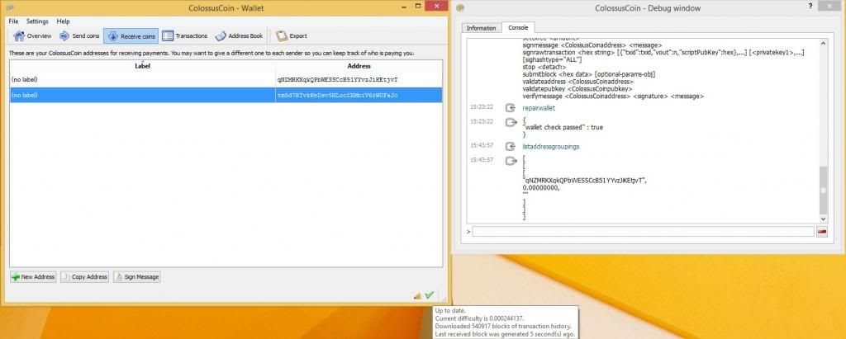Open the Overview page

32,36
